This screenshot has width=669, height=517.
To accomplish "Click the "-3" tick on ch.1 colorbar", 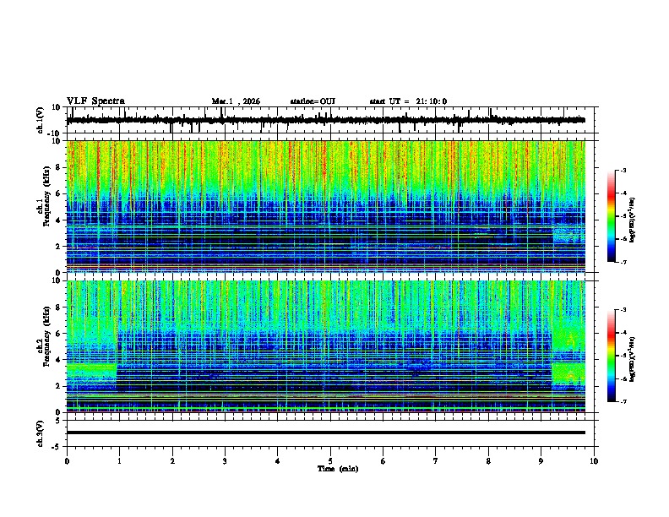I will pyautogui.click(x=623, y=170).
